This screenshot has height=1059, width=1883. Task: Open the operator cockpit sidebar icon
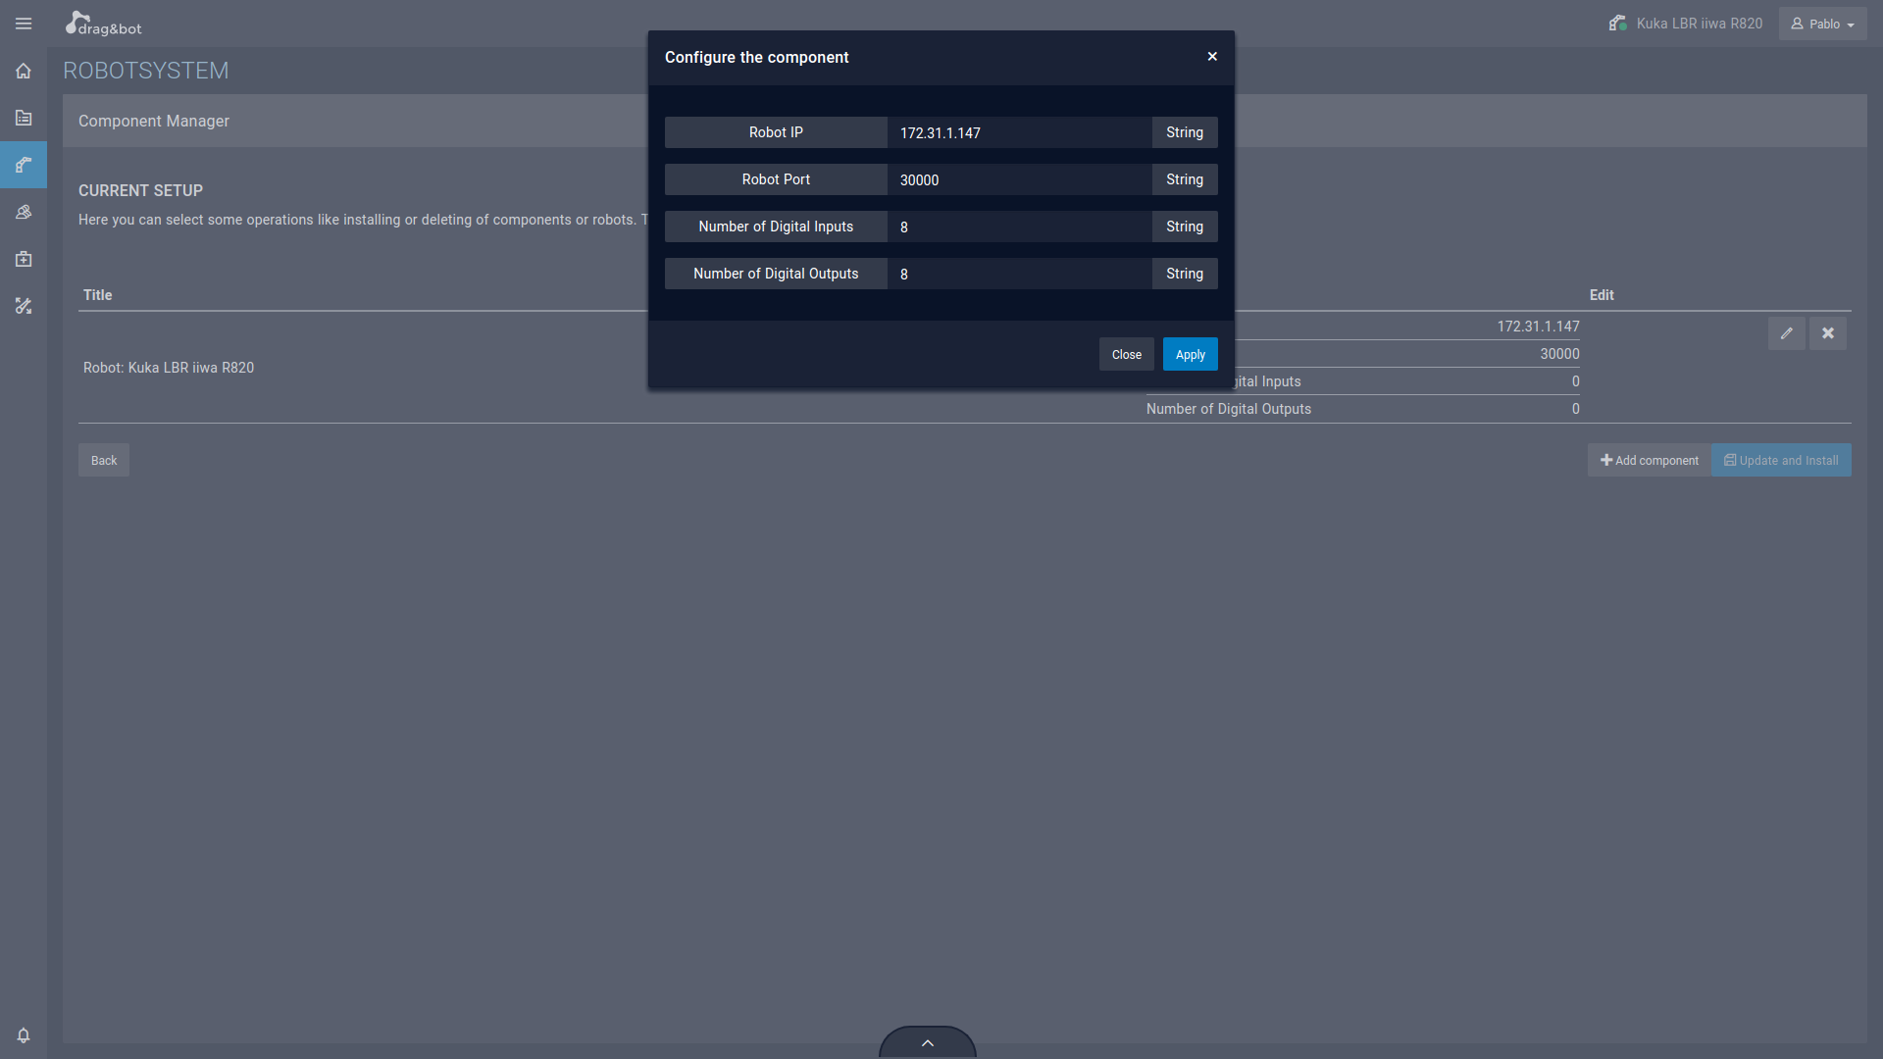(24, 212)
